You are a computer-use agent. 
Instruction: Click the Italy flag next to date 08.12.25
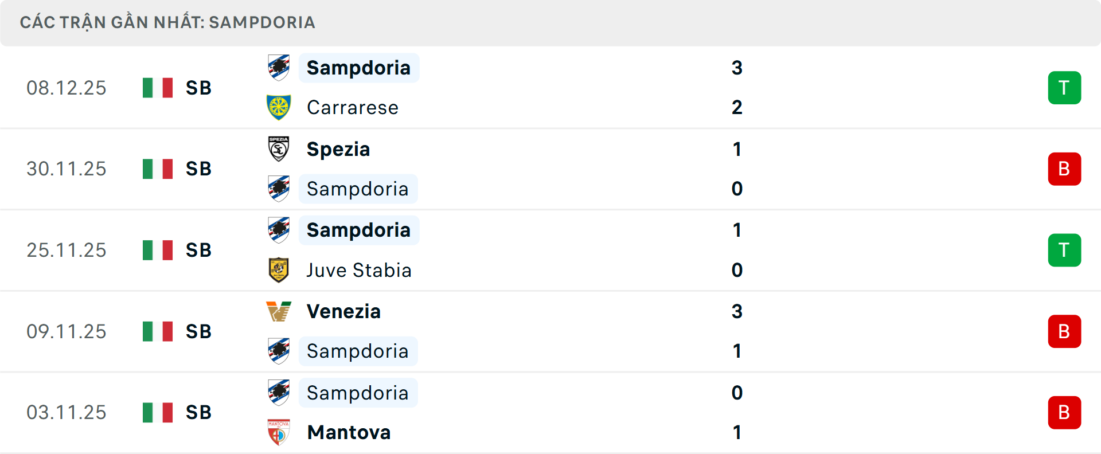click(158, 87)
